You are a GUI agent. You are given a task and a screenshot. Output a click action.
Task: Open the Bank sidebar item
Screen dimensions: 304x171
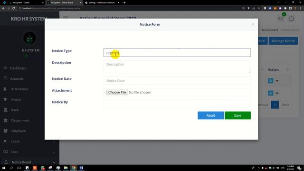15,110
